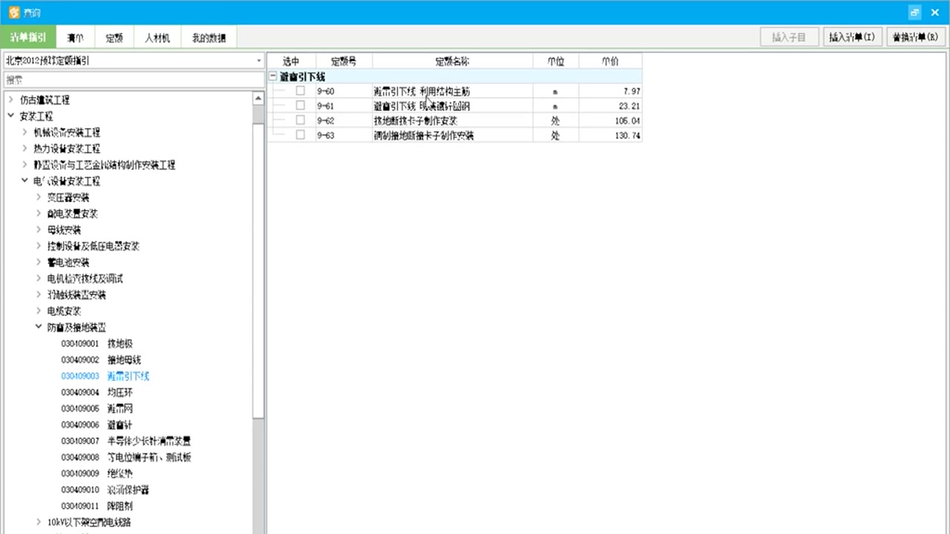Select tree item 030409007 半导体少长针消雷装置
950x534 pixels.
126,441
